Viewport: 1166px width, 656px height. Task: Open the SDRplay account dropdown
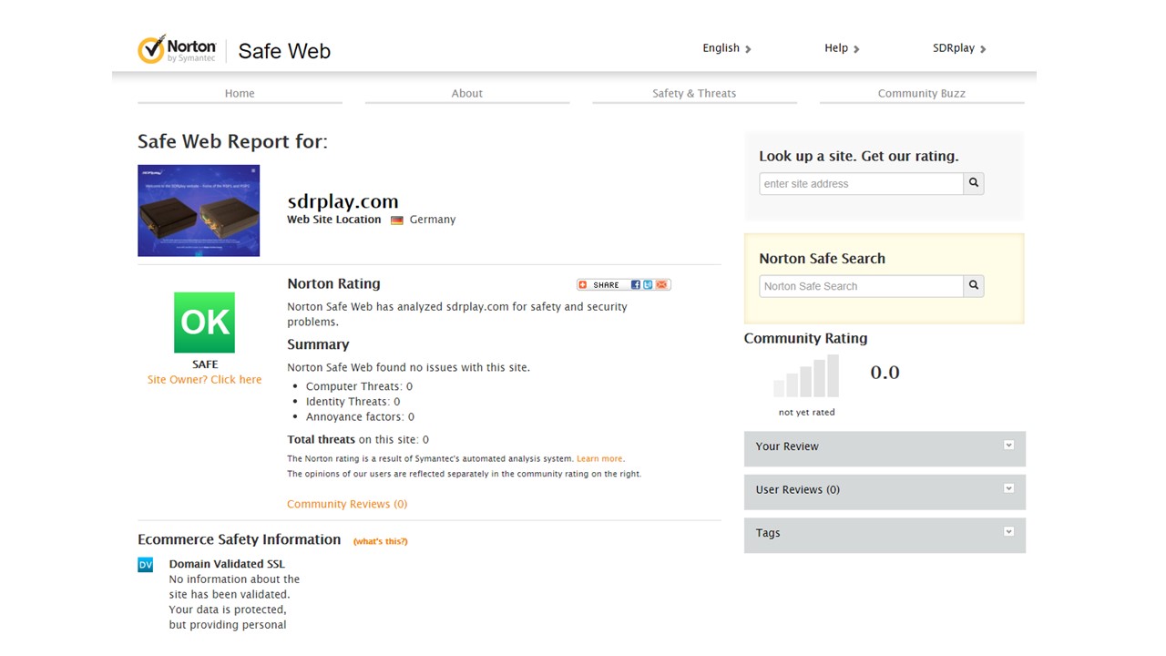959,48
